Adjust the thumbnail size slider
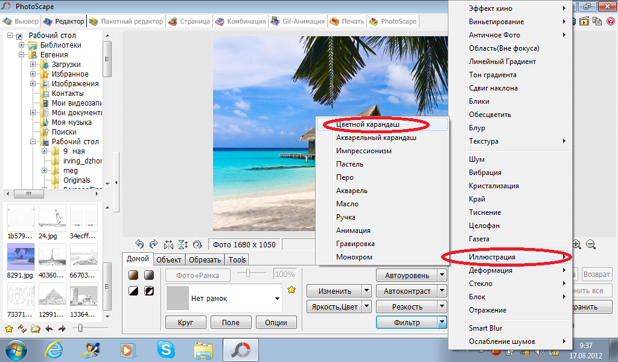The width and height of the screenshot is (618, 362). point(80,328)
